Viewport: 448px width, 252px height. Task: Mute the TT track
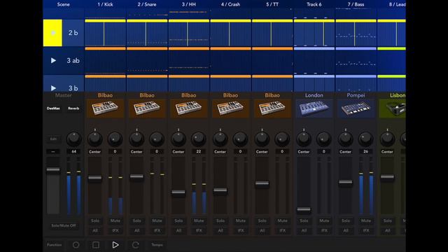coord(282,221)
